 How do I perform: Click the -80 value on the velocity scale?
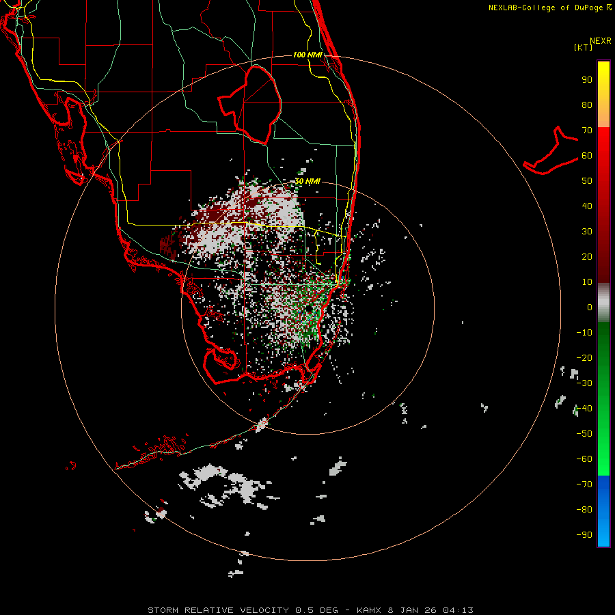(x=584, y=510)
